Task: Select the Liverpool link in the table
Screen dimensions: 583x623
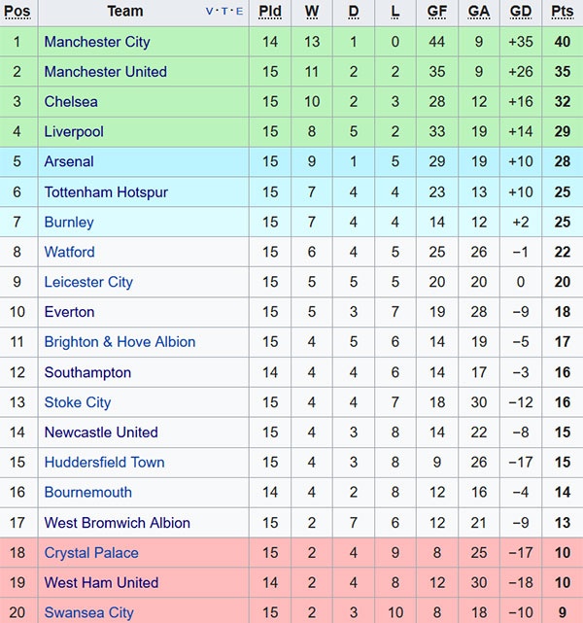Action: (x=74, y=131)
